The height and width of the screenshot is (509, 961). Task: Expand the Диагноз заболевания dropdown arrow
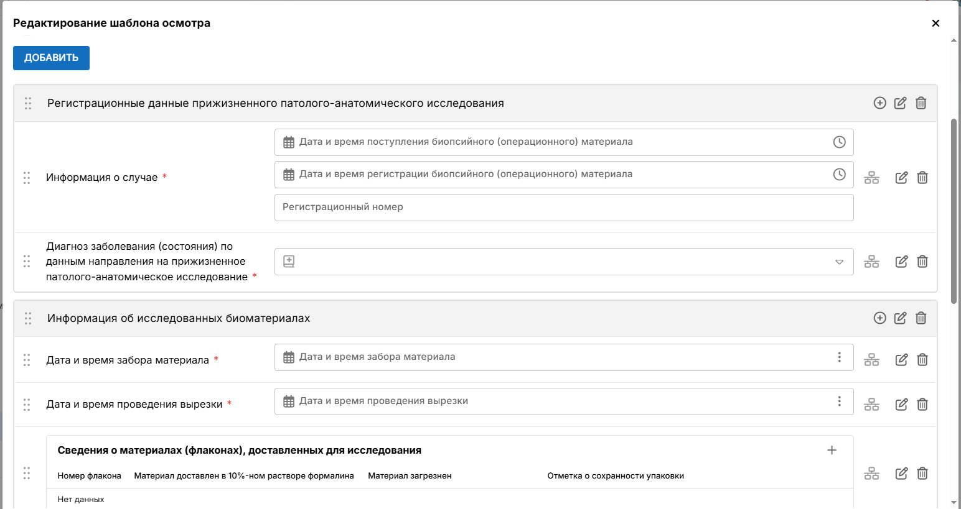coord(839,262)
